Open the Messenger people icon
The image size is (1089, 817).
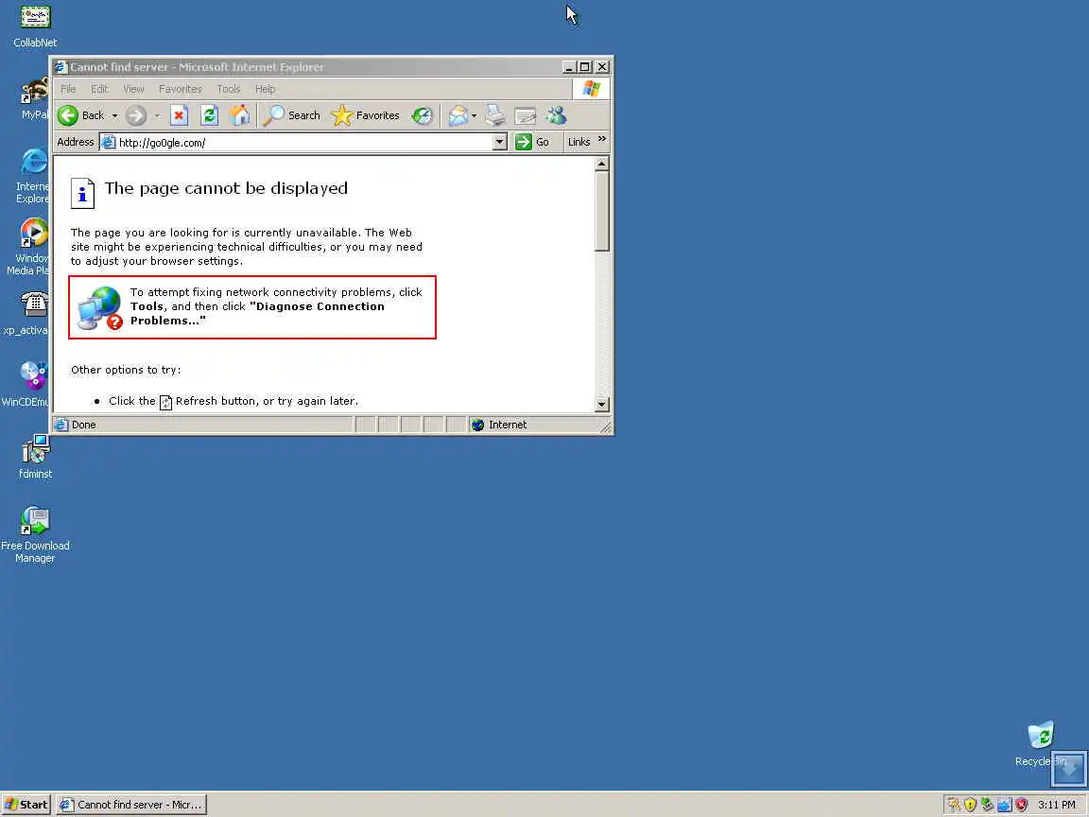(x=556, y=115)
